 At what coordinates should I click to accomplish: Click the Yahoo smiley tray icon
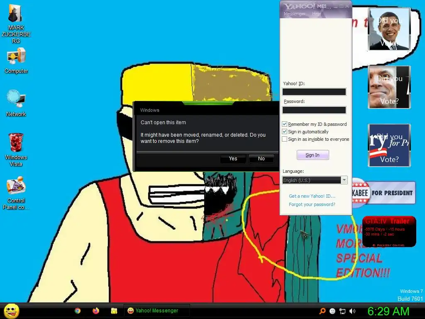332,311
